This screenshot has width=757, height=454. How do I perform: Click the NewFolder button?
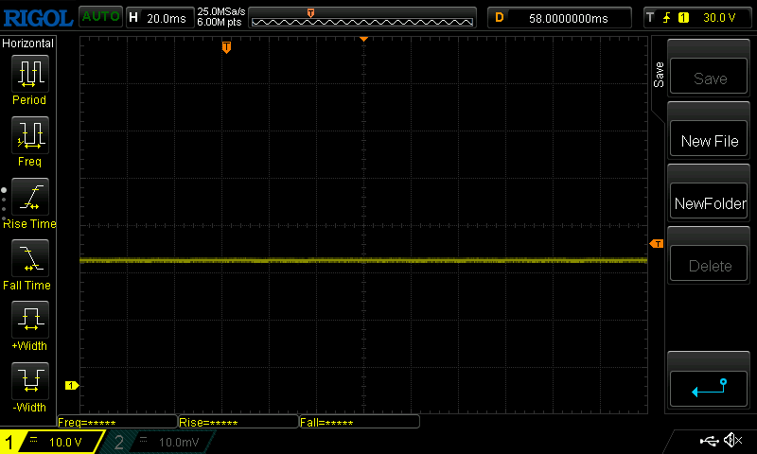coord(708,201)
